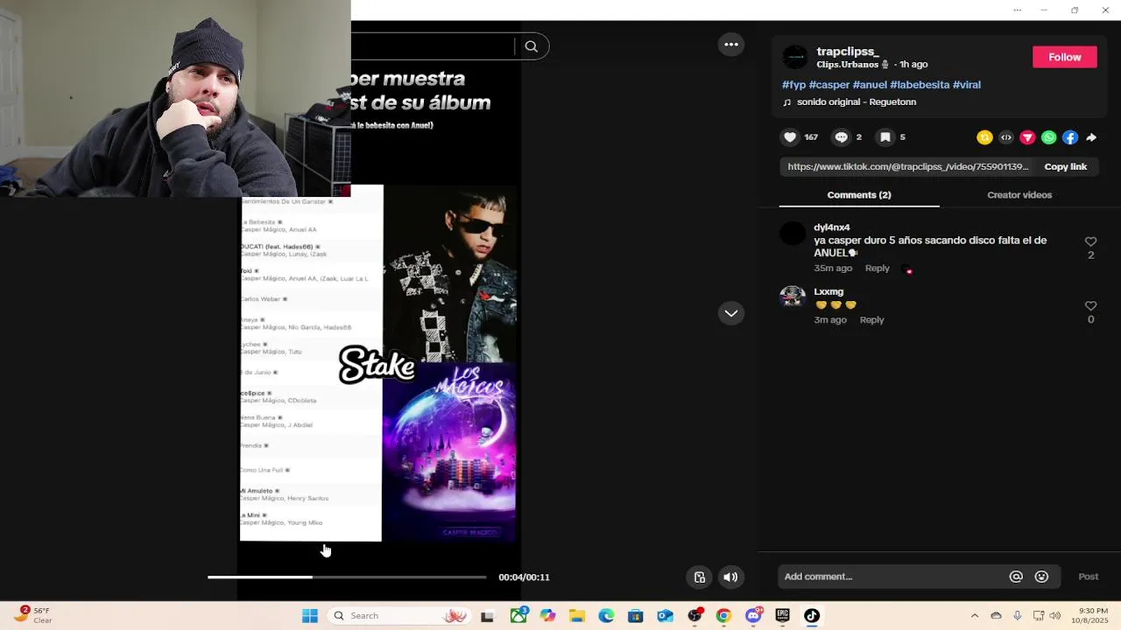Screen dimensions: 1121x630
Task: Open volume tray icon
Action: [x=1054, y=616]
